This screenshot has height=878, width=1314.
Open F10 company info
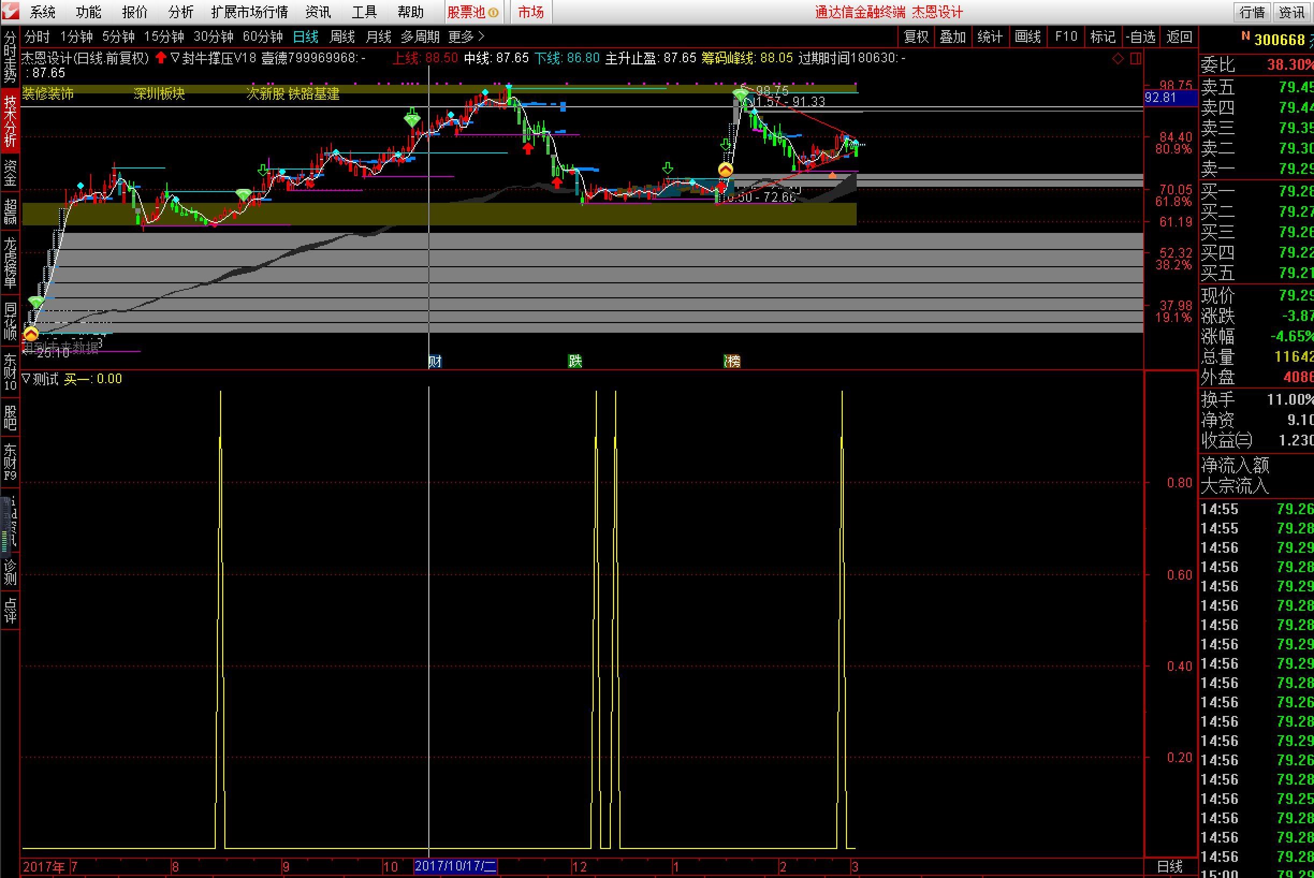tap(1066, 37)
